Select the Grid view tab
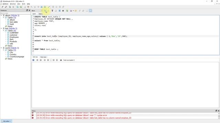 (35, 57)
